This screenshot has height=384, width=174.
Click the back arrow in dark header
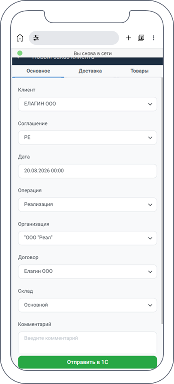point(19,59)
